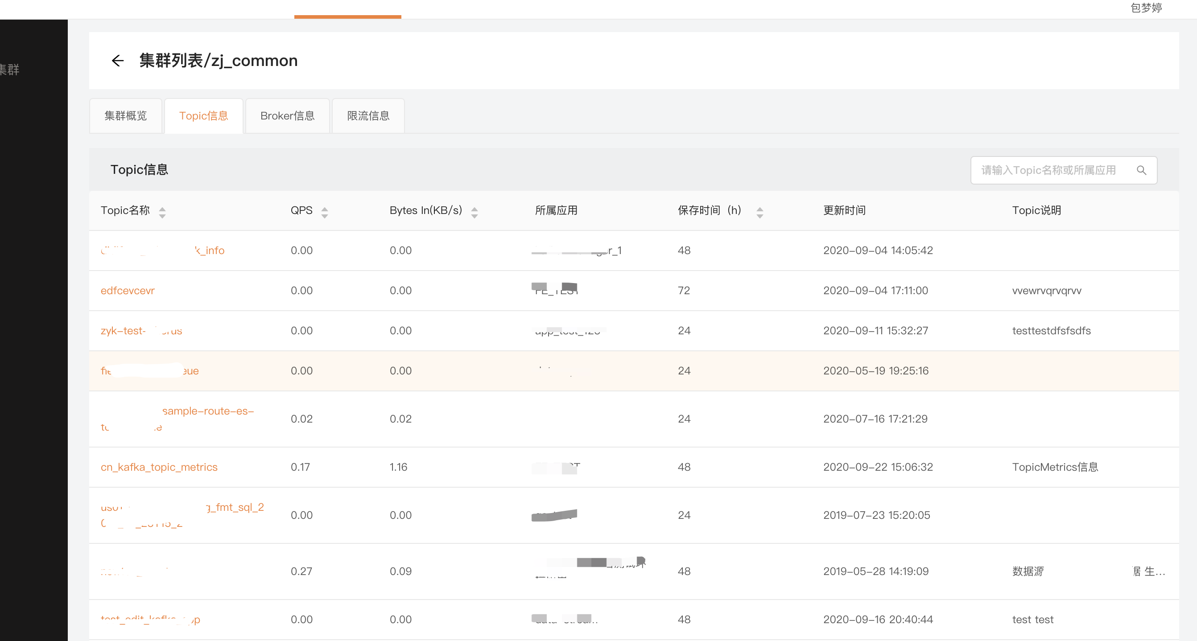Click the search magnifier icon
This screenshot has width=1197, height=641.
(1141, 170)
